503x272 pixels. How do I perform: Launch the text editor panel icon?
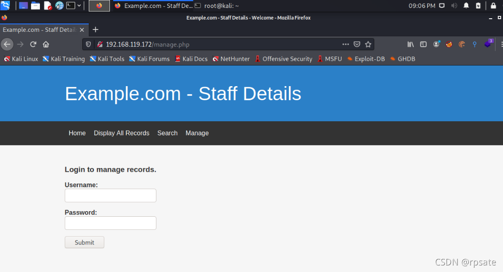click(x=47, y=6)
